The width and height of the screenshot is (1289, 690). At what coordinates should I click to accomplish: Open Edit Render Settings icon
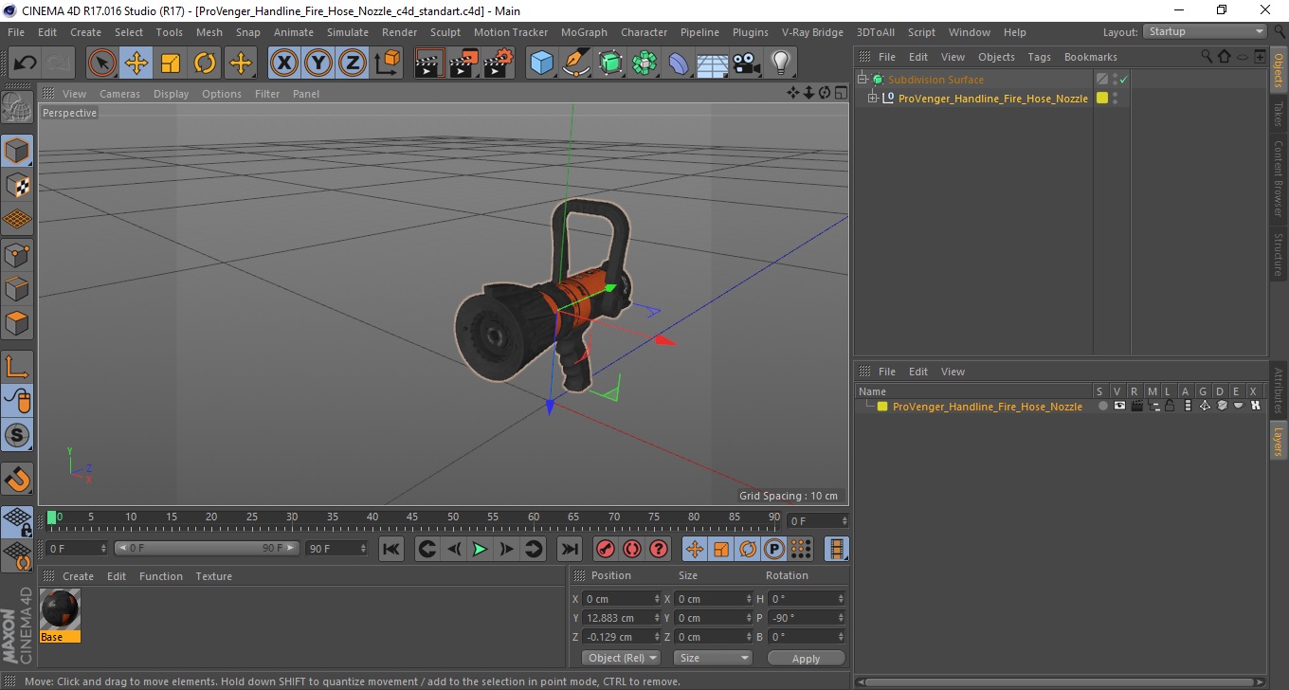point(499,64)
